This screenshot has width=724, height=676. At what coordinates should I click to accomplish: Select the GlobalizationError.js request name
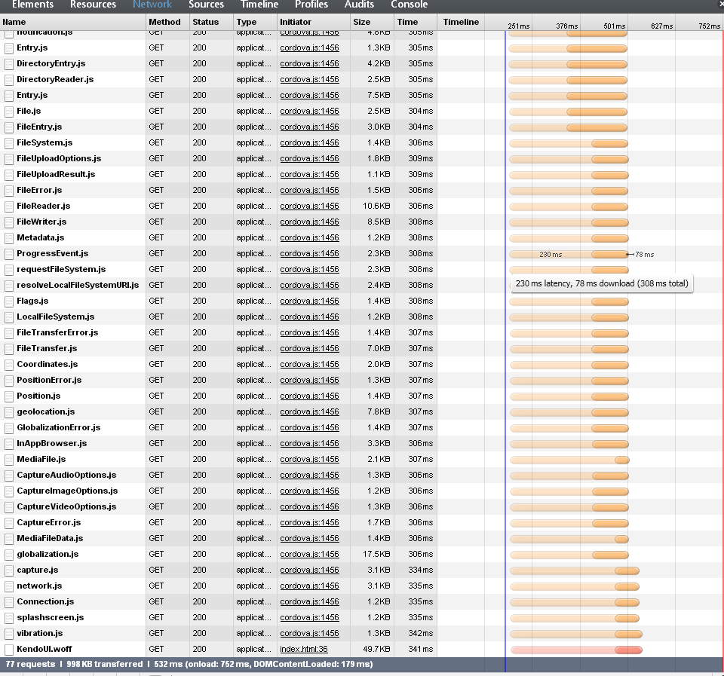59,428
